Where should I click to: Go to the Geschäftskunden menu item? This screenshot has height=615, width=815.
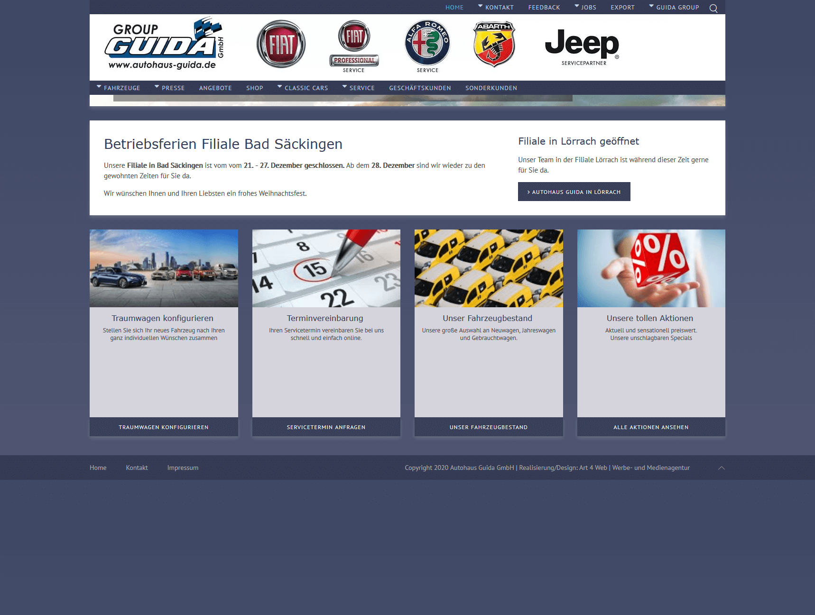[x=420, y=88]
